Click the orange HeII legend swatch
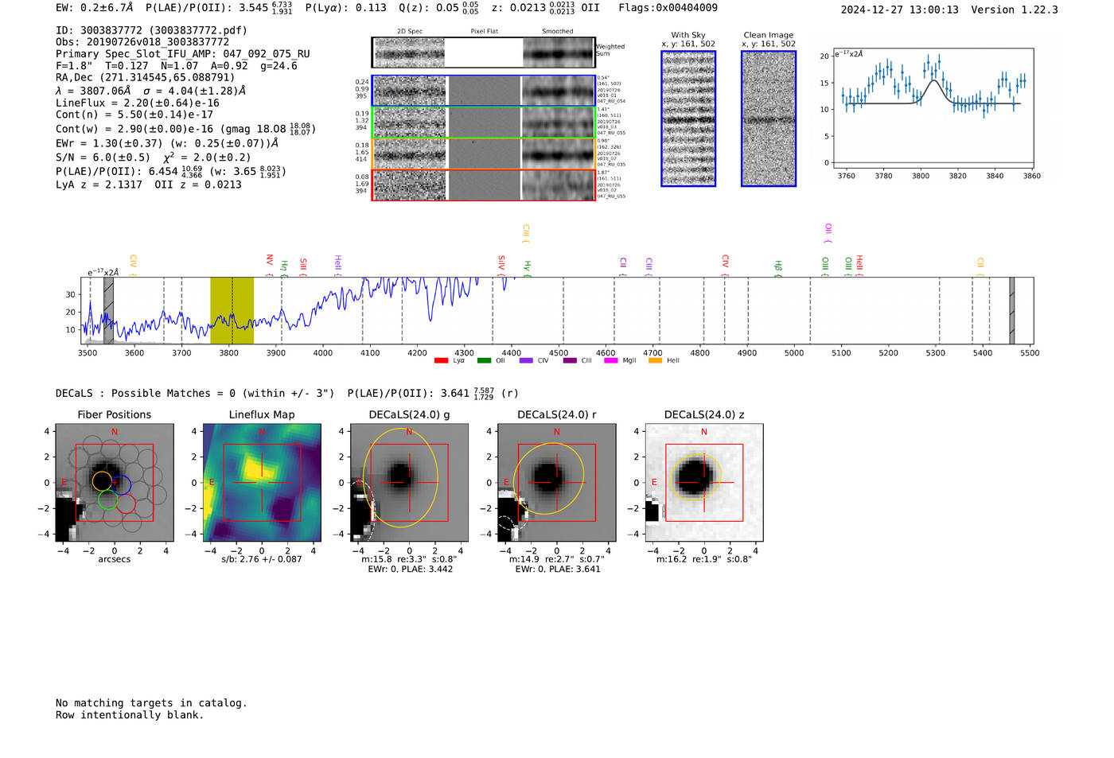The width and height of the screenshot is (1114, 758). (656, 360)
